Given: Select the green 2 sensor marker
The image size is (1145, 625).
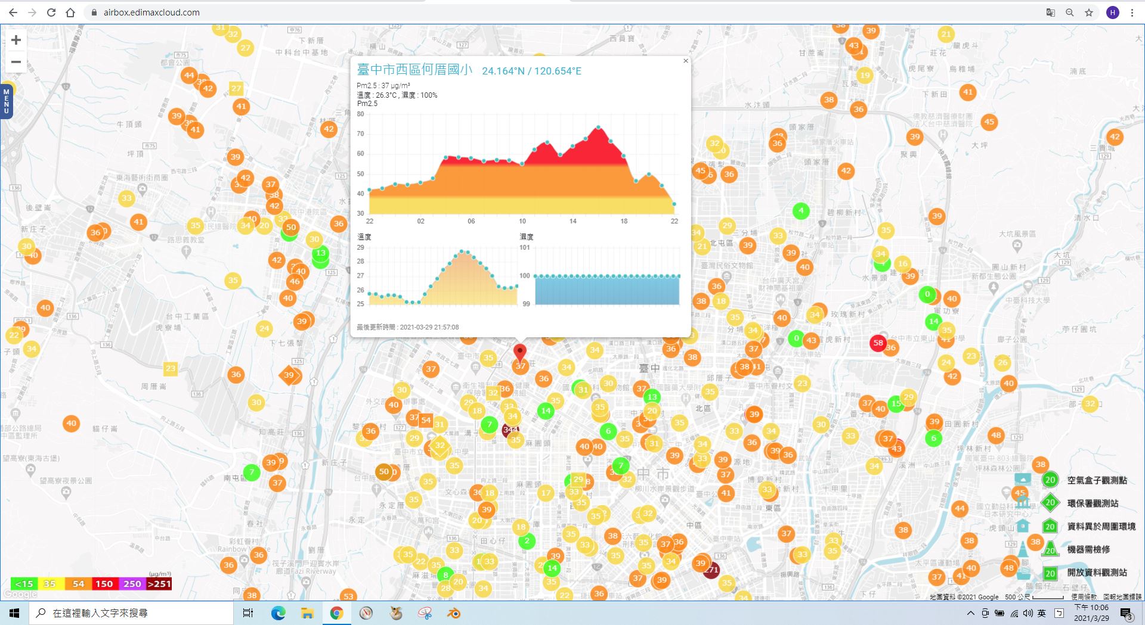Looking at the screenshot, I should click(x=527, y=541).
